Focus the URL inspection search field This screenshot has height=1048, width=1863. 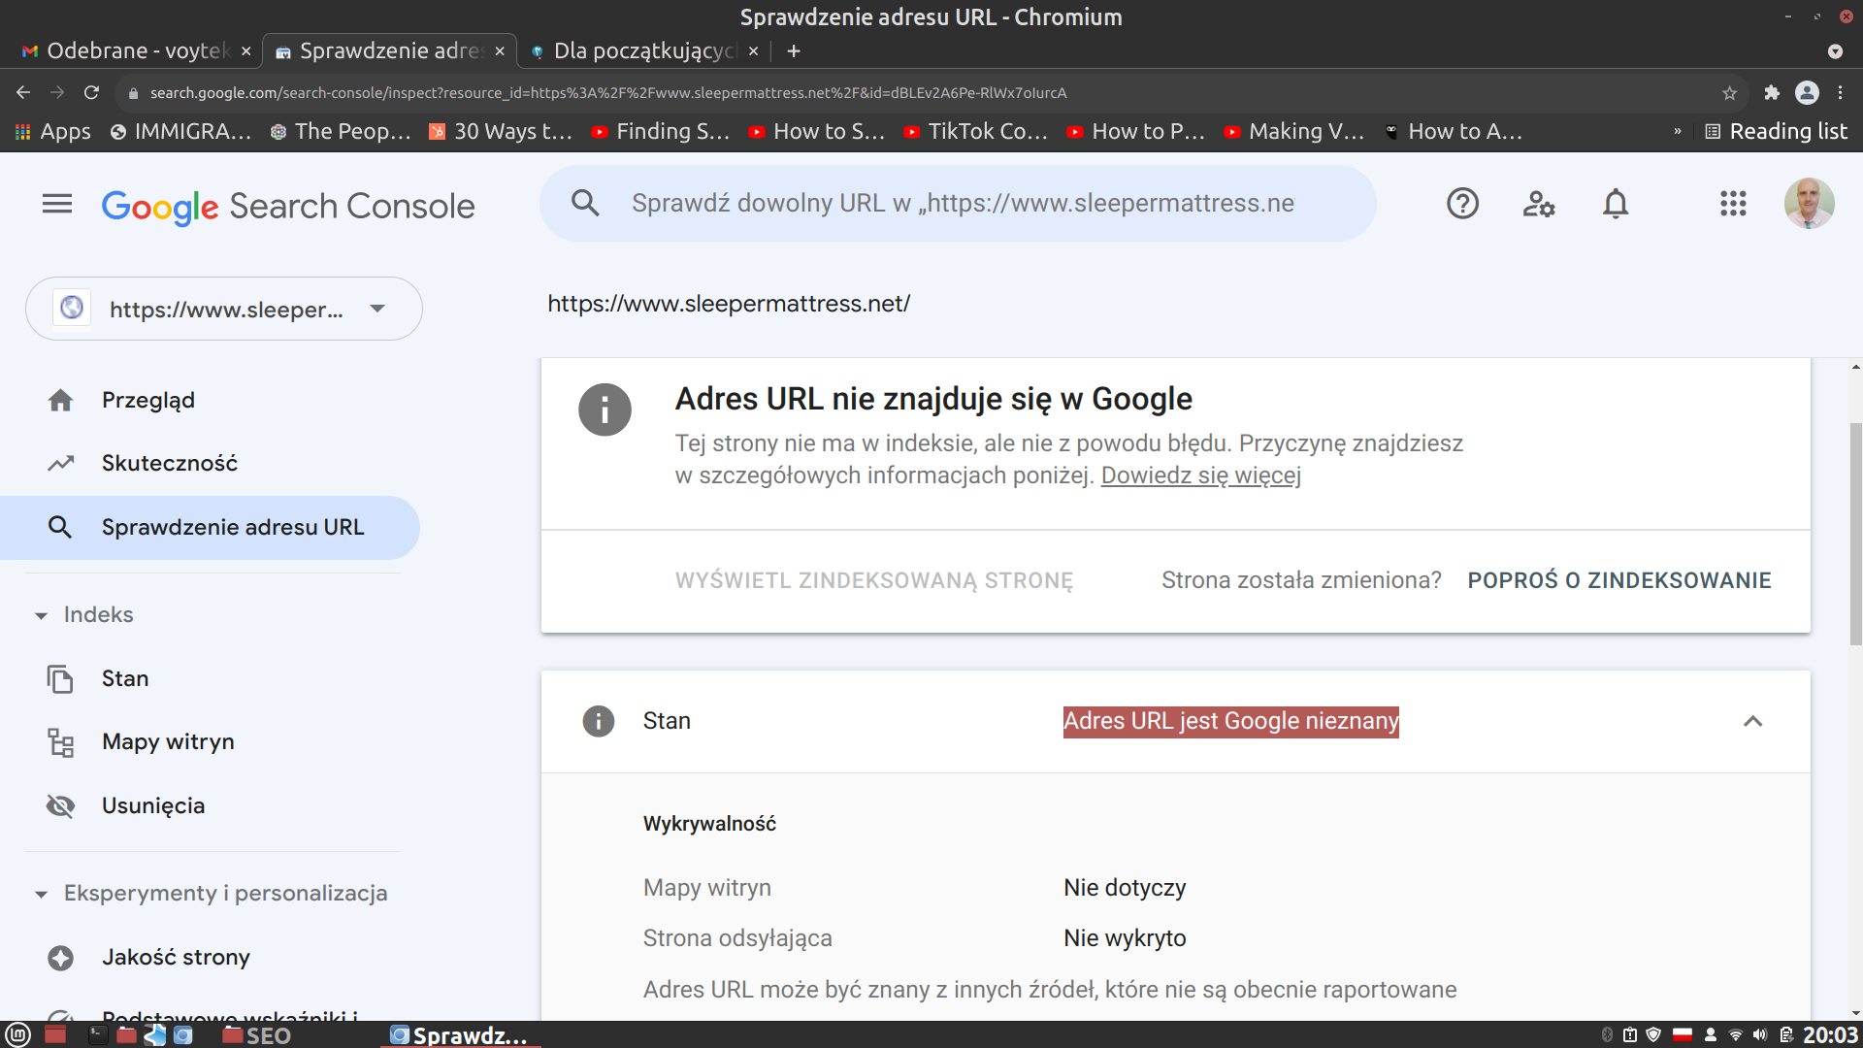coord(963,203)
